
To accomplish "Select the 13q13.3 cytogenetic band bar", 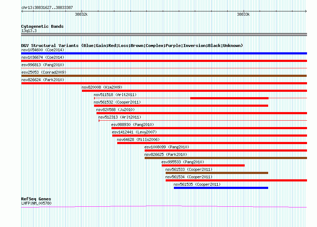I will [164, 35].
